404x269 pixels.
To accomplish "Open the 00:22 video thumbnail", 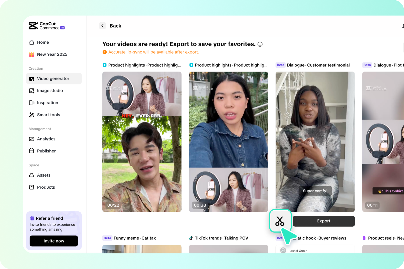I will (x=142, y=142).
